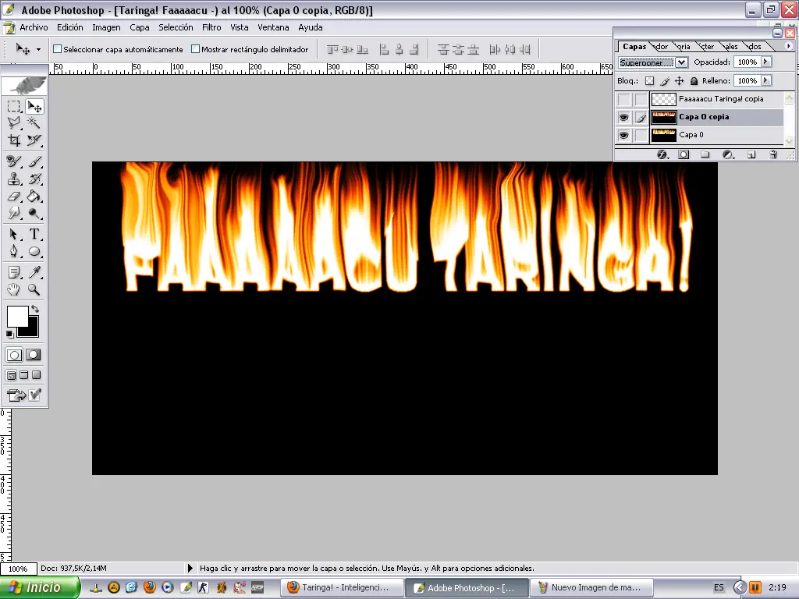
Task: Open Opacidad slider arrow
Action: pos(766,62)
